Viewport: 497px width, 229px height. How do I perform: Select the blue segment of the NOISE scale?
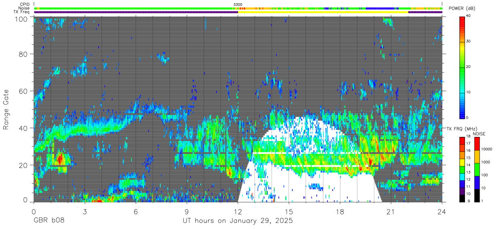(x=477, y=183)
